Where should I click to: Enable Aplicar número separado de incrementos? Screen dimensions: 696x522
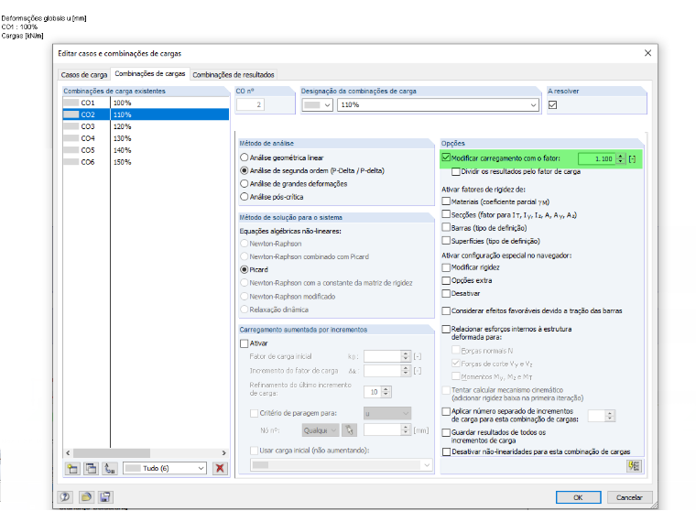[x=446, y=411]
